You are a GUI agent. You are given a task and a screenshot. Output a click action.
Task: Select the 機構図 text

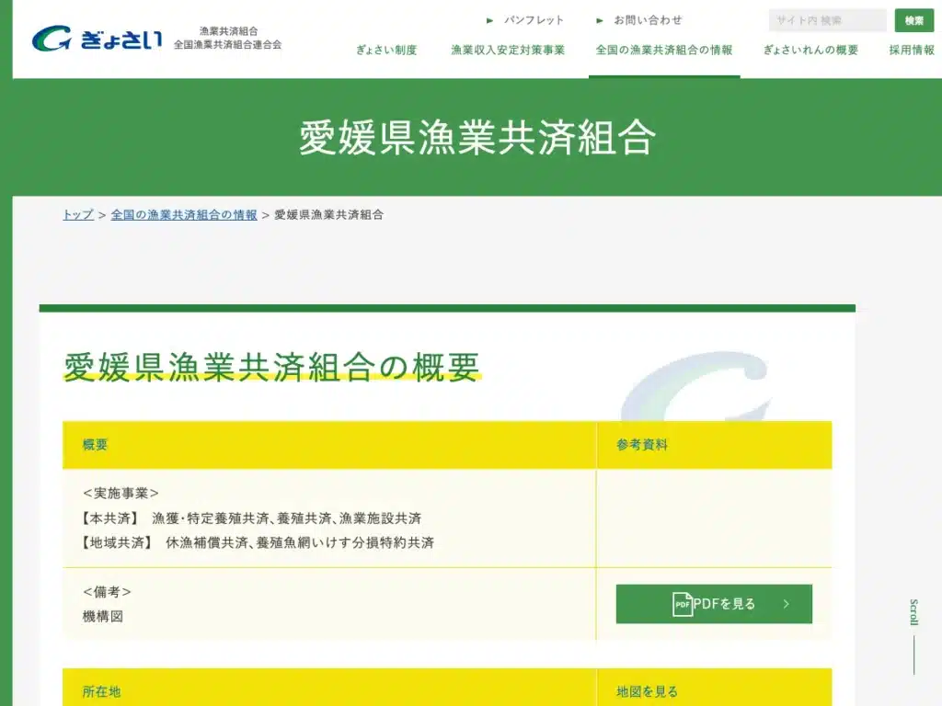pos(103,617)
